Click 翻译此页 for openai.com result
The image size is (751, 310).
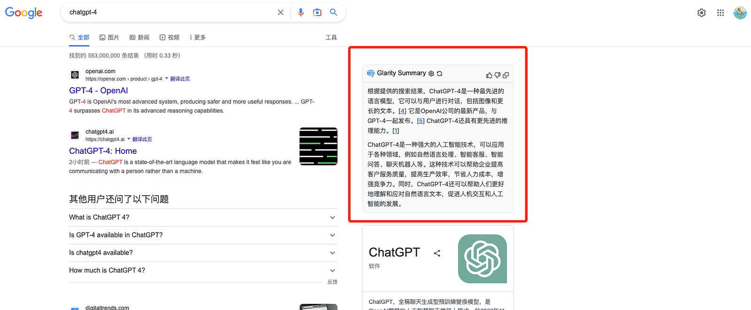pos(180,79)
